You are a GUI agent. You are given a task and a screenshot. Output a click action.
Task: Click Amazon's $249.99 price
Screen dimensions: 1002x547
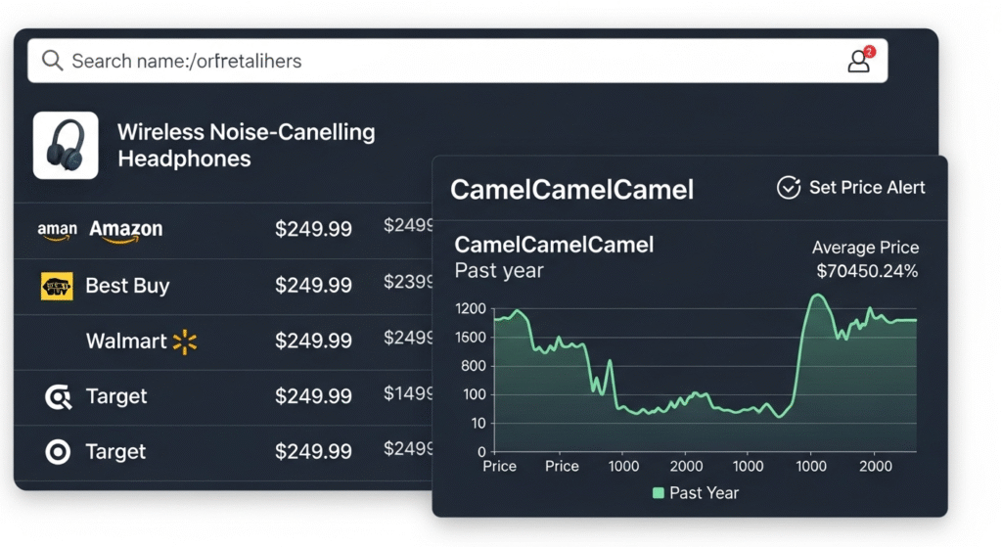[313, 230]
